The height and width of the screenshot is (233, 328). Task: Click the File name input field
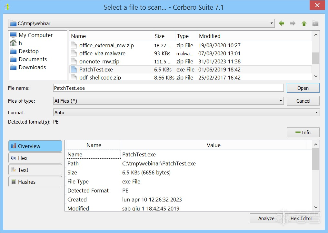[168, 88]
